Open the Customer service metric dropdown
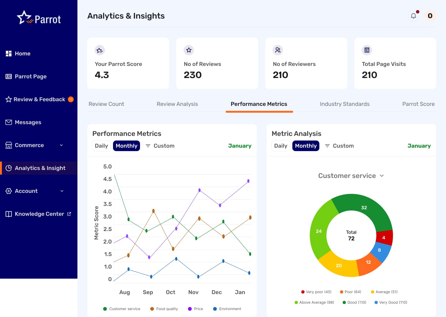Image resolution: width=446 pixels, height=317 pixels. [351, 176]
